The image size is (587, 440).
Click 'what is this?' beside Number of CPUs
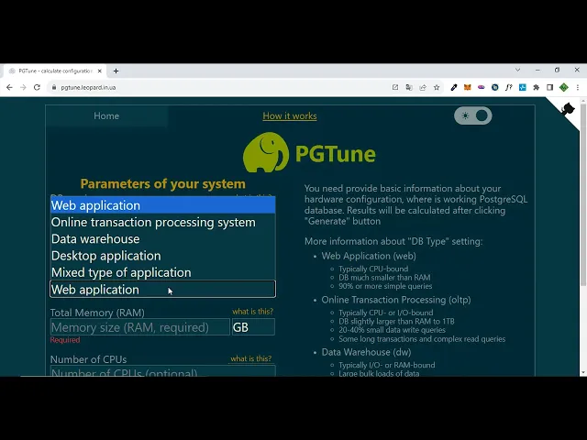point(250,358)
